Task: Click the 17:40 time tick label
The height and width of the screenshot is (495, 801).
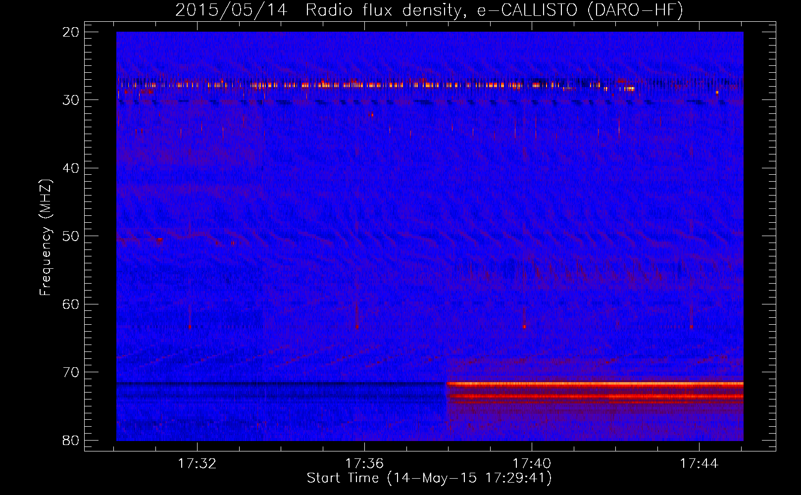Action: coord(532,463)
